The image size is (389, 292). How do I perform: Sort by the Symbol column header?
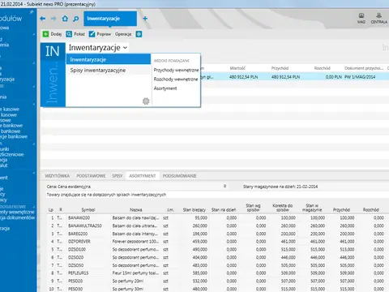pyautogui.click(x=88, y=210)
